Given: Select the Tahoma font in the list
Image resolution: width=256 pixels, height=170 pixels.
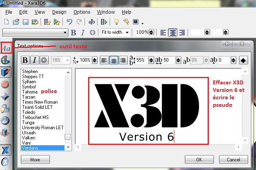Looking at the screenshot, I should (x=30, y=92).
